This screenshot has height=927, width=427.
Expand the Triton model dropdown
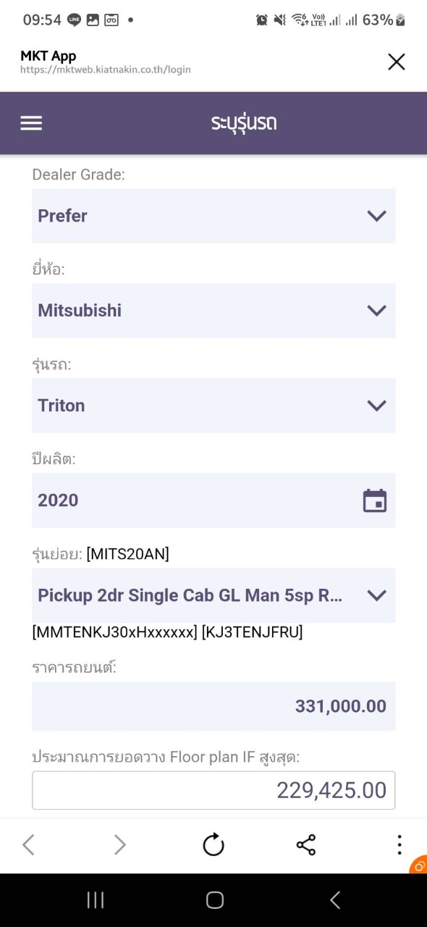point(213,406)
